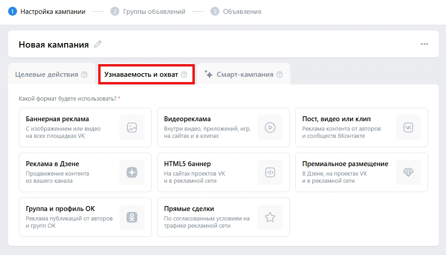Image resolution: width=446 pixels, height=255 pixels.
Task: Click help icon beside Смарт-кампания
Action: [x=280, y=75]
